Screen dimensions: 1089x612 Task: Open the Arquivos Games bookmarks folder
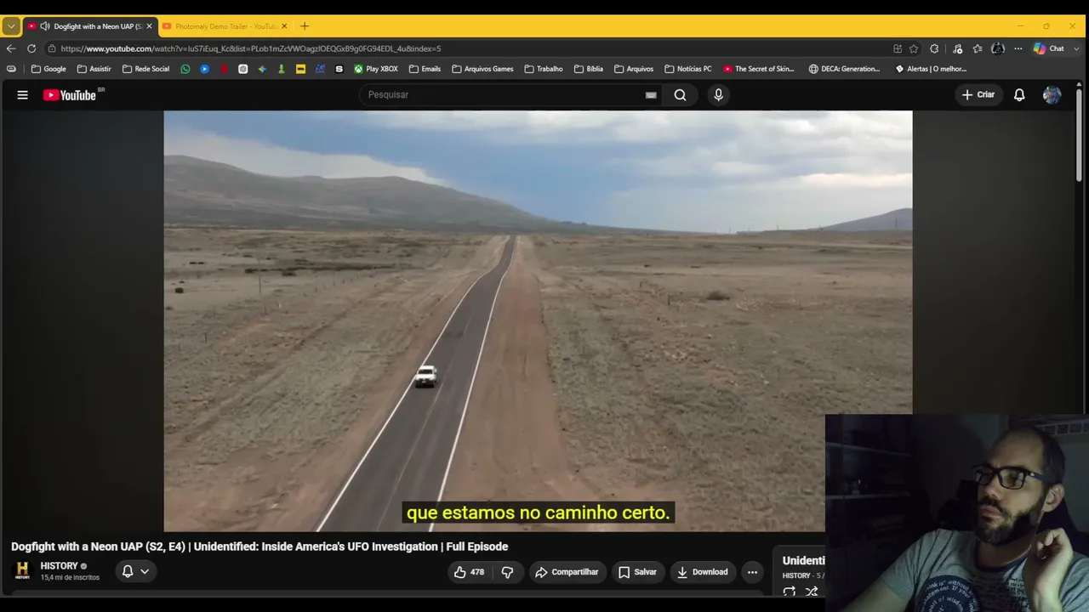[482, 69]
